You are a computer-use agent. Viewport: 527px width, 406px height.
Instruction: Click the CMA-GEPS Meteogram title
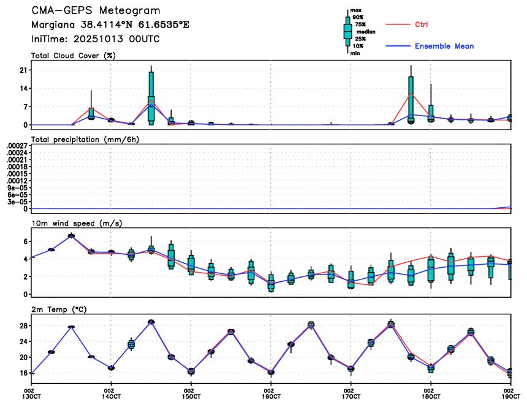point(96,10)
